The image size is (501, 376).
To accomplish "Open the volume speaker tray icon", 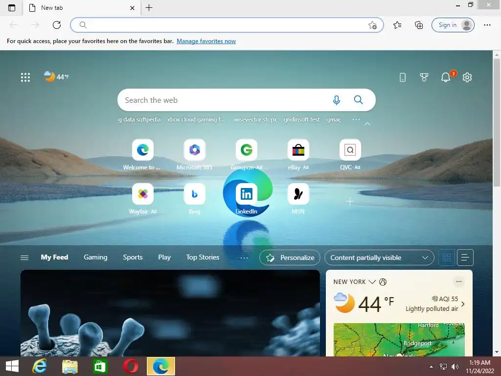I will 455,367.
